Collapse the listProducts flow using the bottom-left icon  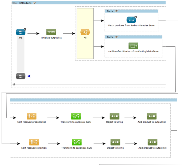[x=14, y=84]
